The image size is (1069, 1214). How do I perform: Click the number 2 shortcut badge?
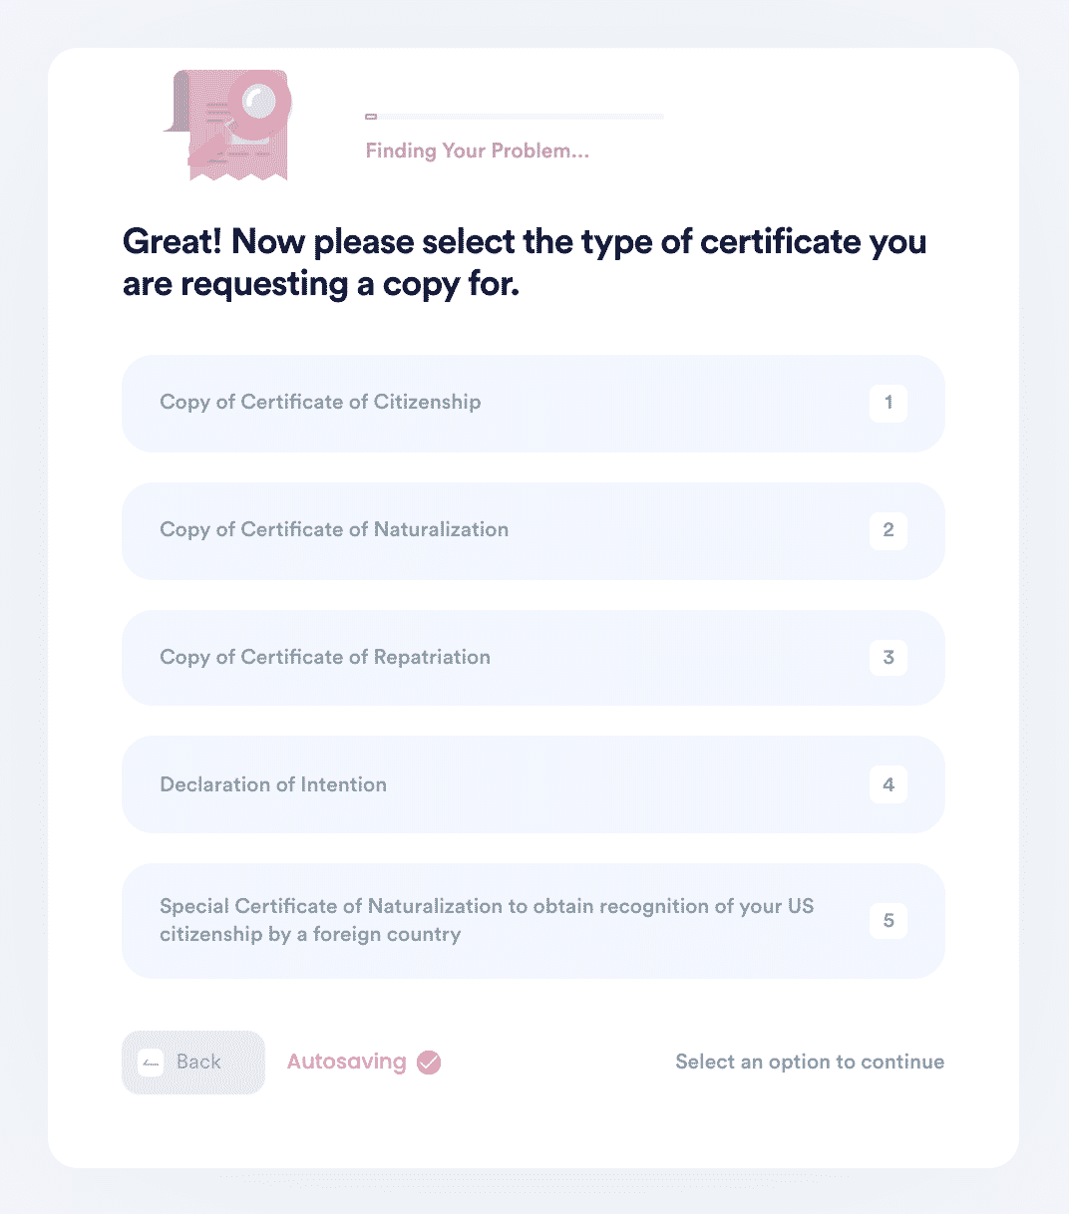[x=889, y=531]
